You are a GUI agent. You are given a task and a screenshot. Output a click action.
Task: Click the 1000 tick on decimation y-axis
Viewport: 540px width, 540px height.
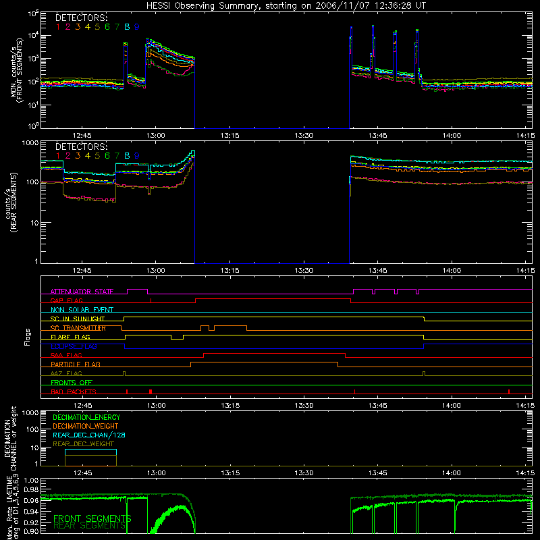30,412
